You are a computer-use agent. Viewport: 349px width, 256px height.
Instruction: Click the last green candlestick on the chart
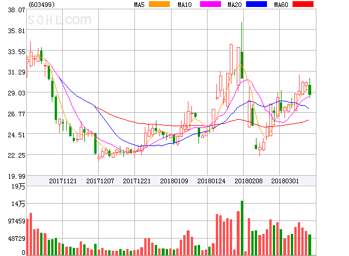(309, 90)
